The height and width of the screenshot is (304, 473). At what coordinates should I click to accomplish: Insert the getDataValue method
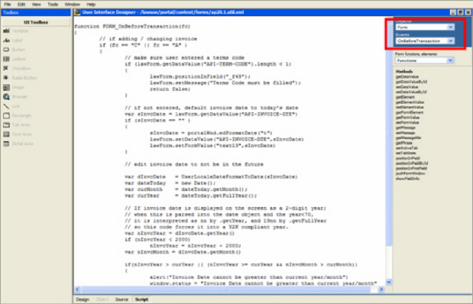pyautogui.click(x=407, y=76)
